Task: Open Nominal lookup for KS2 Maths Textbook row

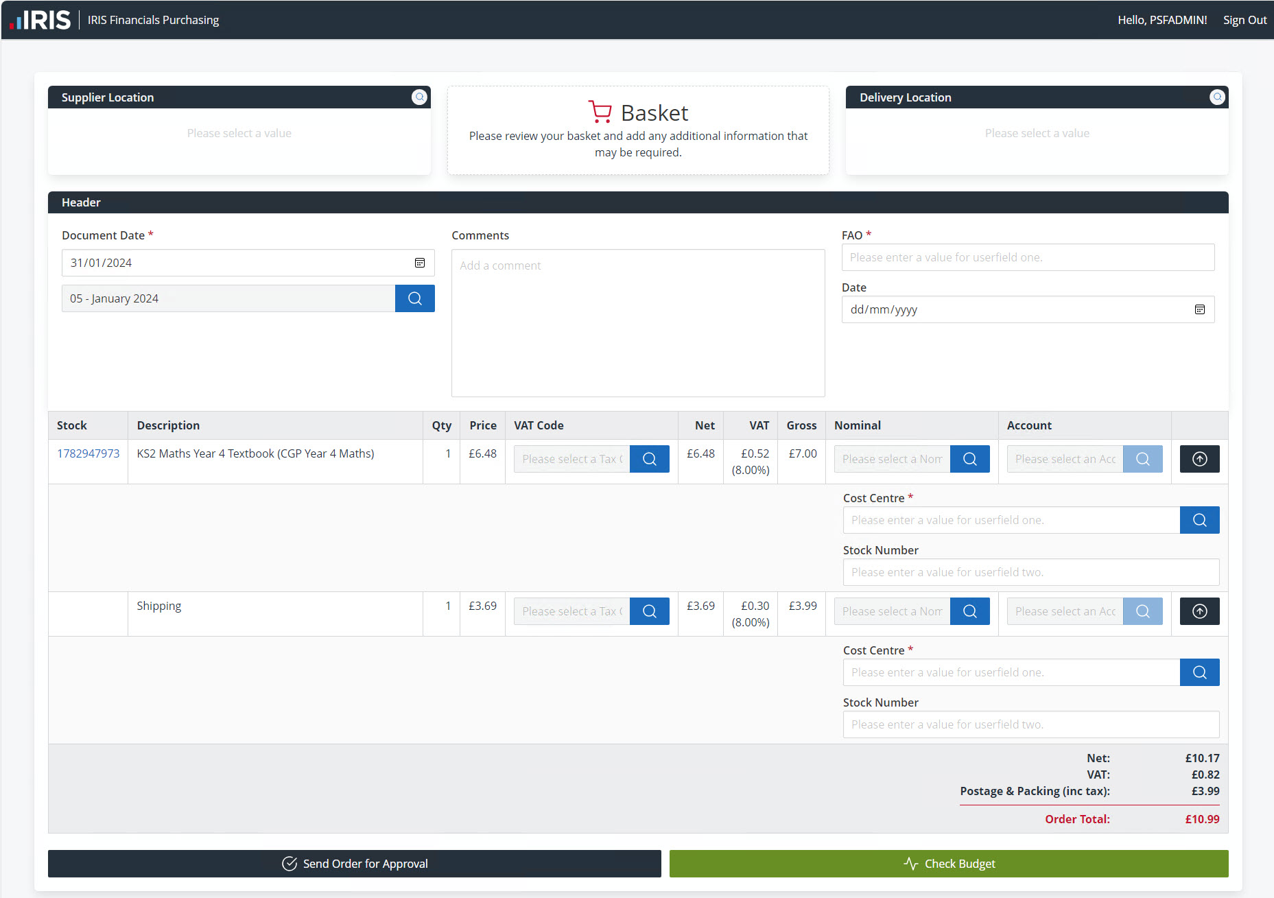Action: click(969, 459)
